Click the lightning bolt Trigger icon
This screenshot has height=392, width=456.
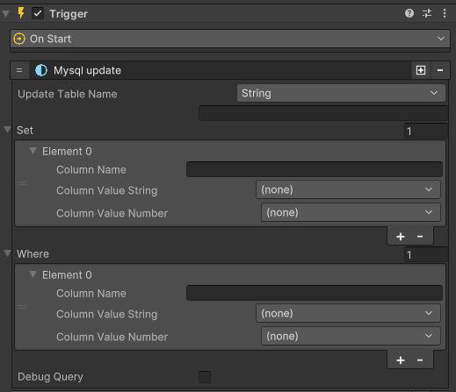tap(21, 13)
